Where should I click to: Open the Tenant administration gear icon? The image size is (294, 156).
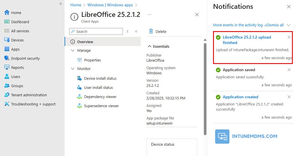click(x=7, y=95)
